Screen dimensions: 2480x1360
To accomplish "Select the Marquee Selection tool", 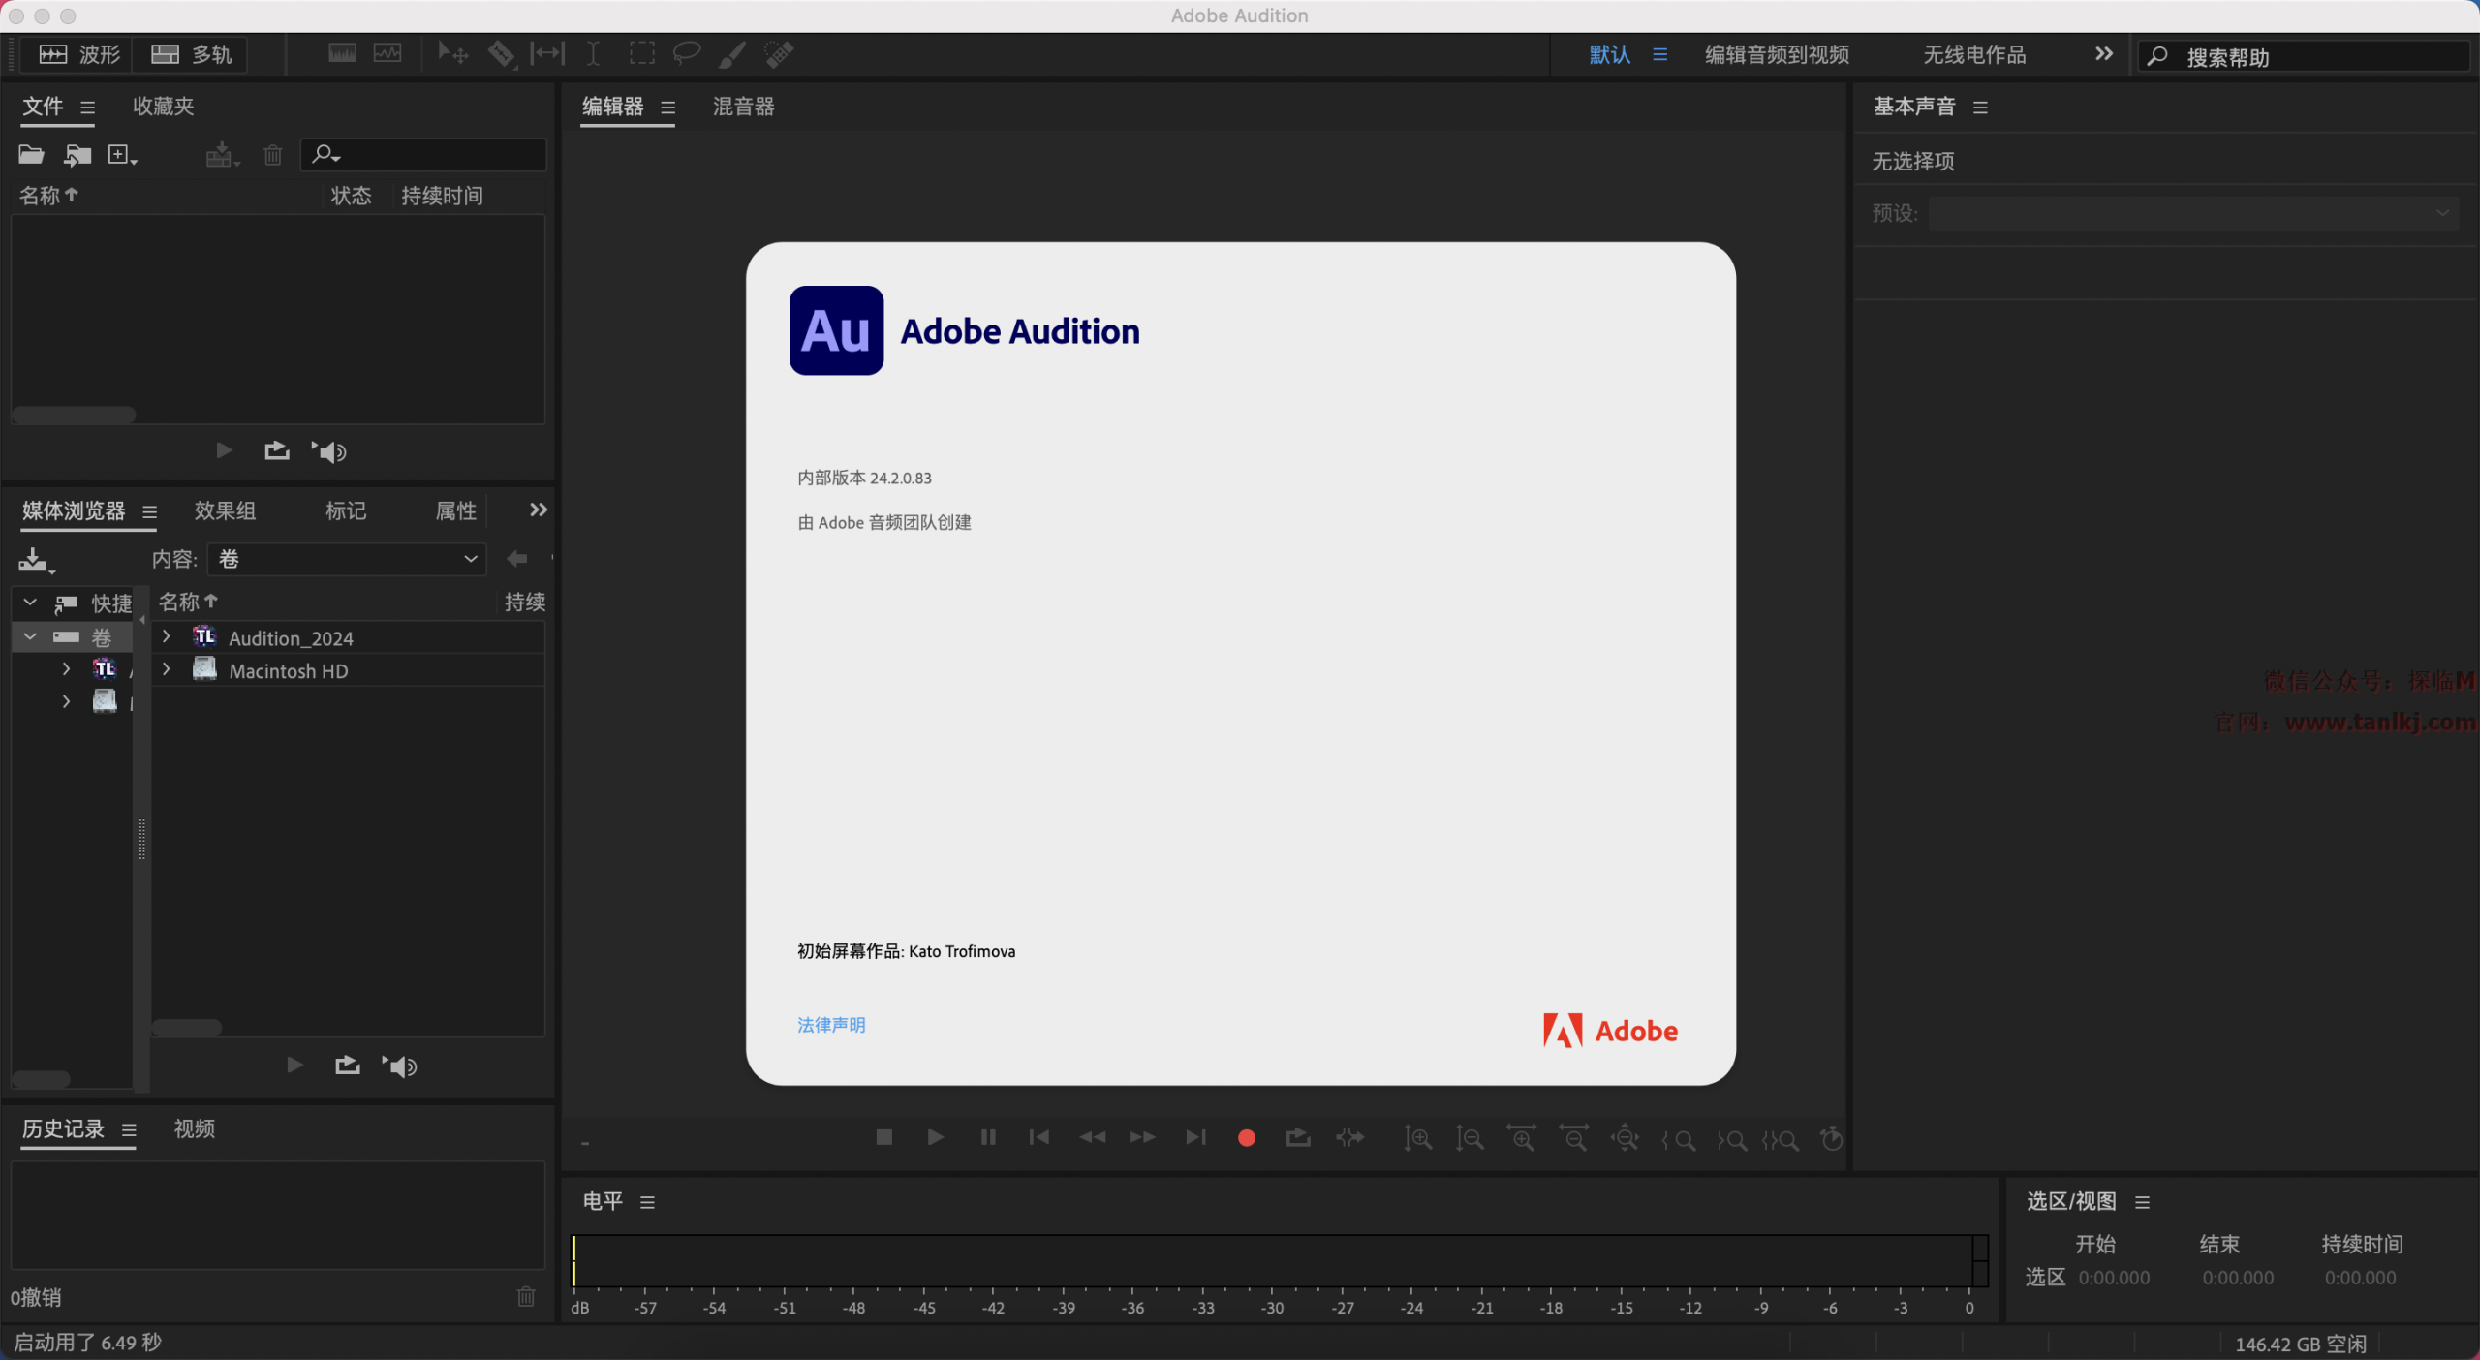I will 641,54.
